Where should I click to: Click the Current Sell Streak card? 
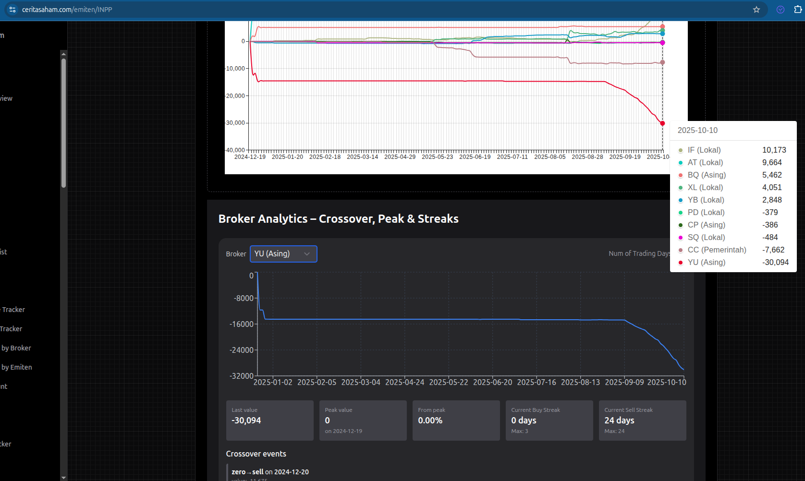[x=642, y=421]
